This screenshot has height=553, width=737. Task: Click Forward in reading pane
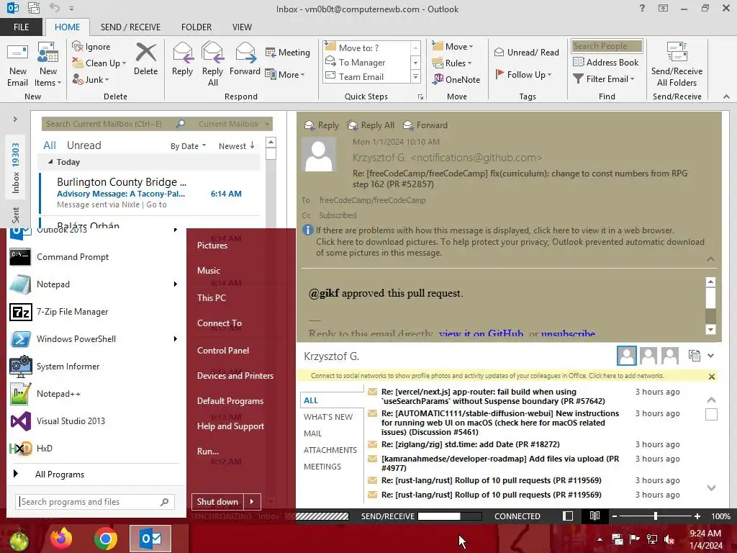(x=425, y=125)
